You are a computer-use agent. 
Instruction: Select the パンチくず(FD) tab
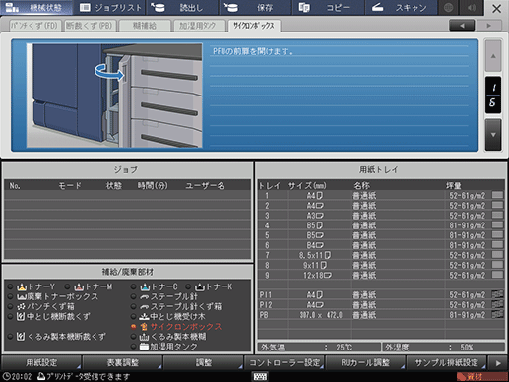(x=34, y=26)
